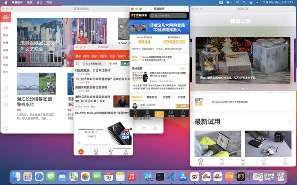
Task: Expand the 最新试用 section arrow
Action: click(290, 121)
